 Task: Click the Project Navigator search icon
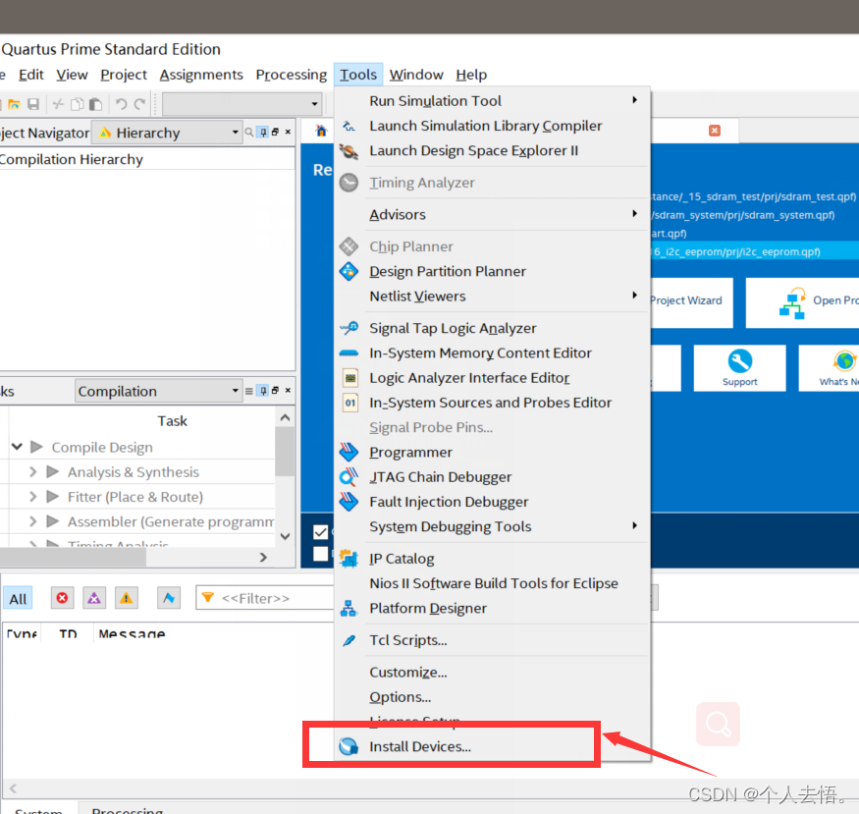[249, 132]
